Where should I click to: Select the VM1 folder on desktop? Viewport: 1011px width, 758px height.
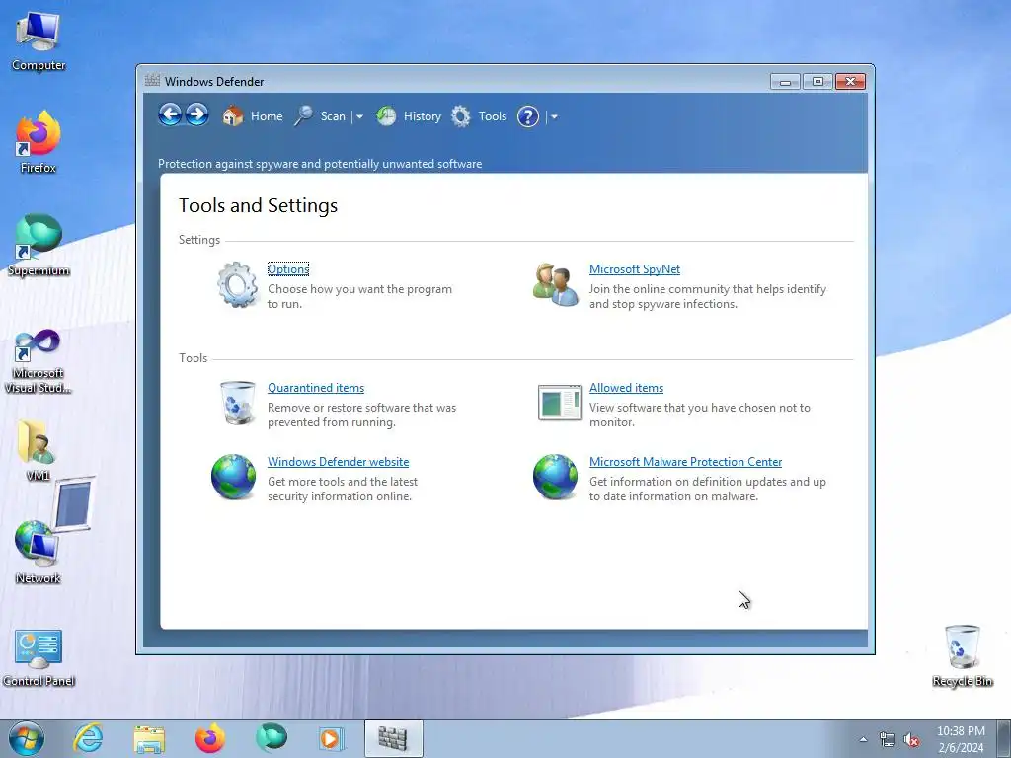[x=39, y=450]
